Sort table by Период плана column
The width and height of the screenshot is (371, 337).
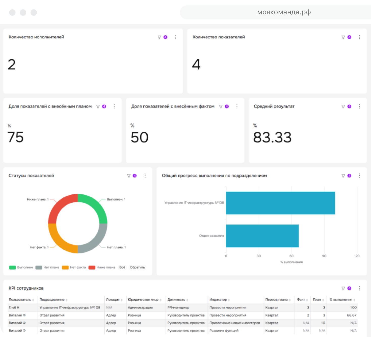(278, 300)
